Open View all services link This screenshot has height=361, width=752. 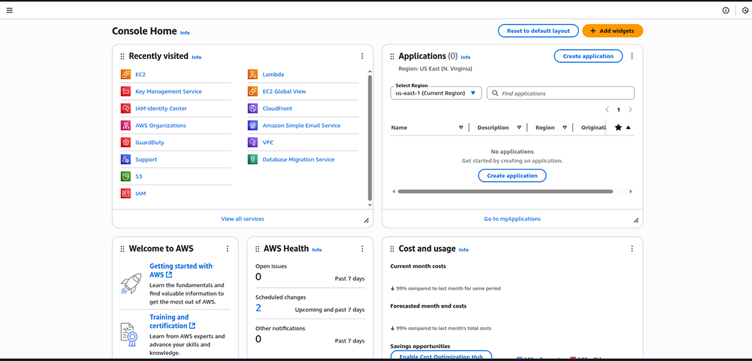point(243,219)
